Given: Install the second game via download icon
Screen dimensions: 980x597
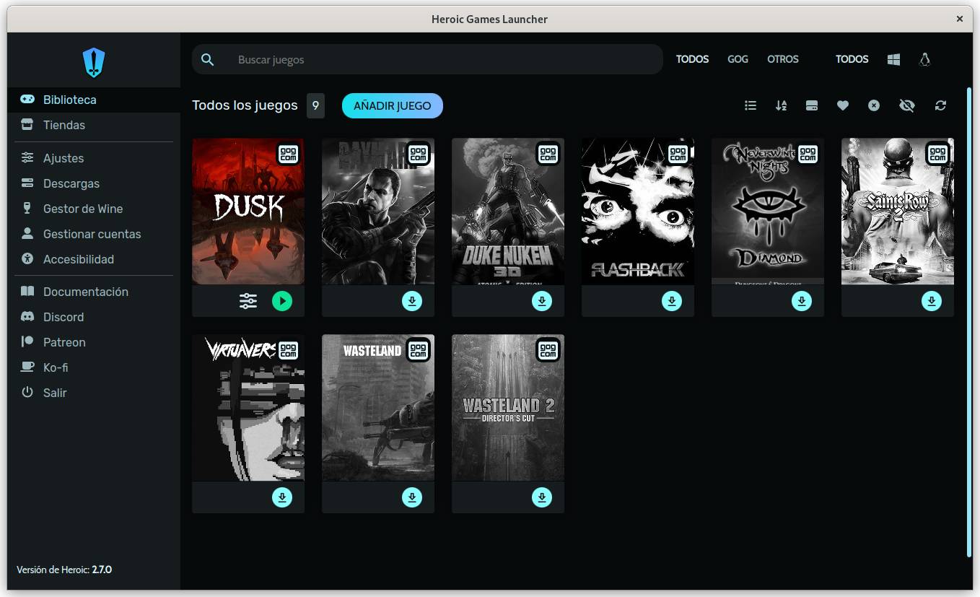Looking at the screenshot, I should (x=412, y=301).
